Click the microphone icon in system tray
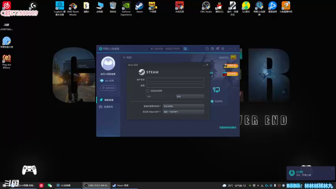This screenshot has width=336, height=189. point(275,185)
